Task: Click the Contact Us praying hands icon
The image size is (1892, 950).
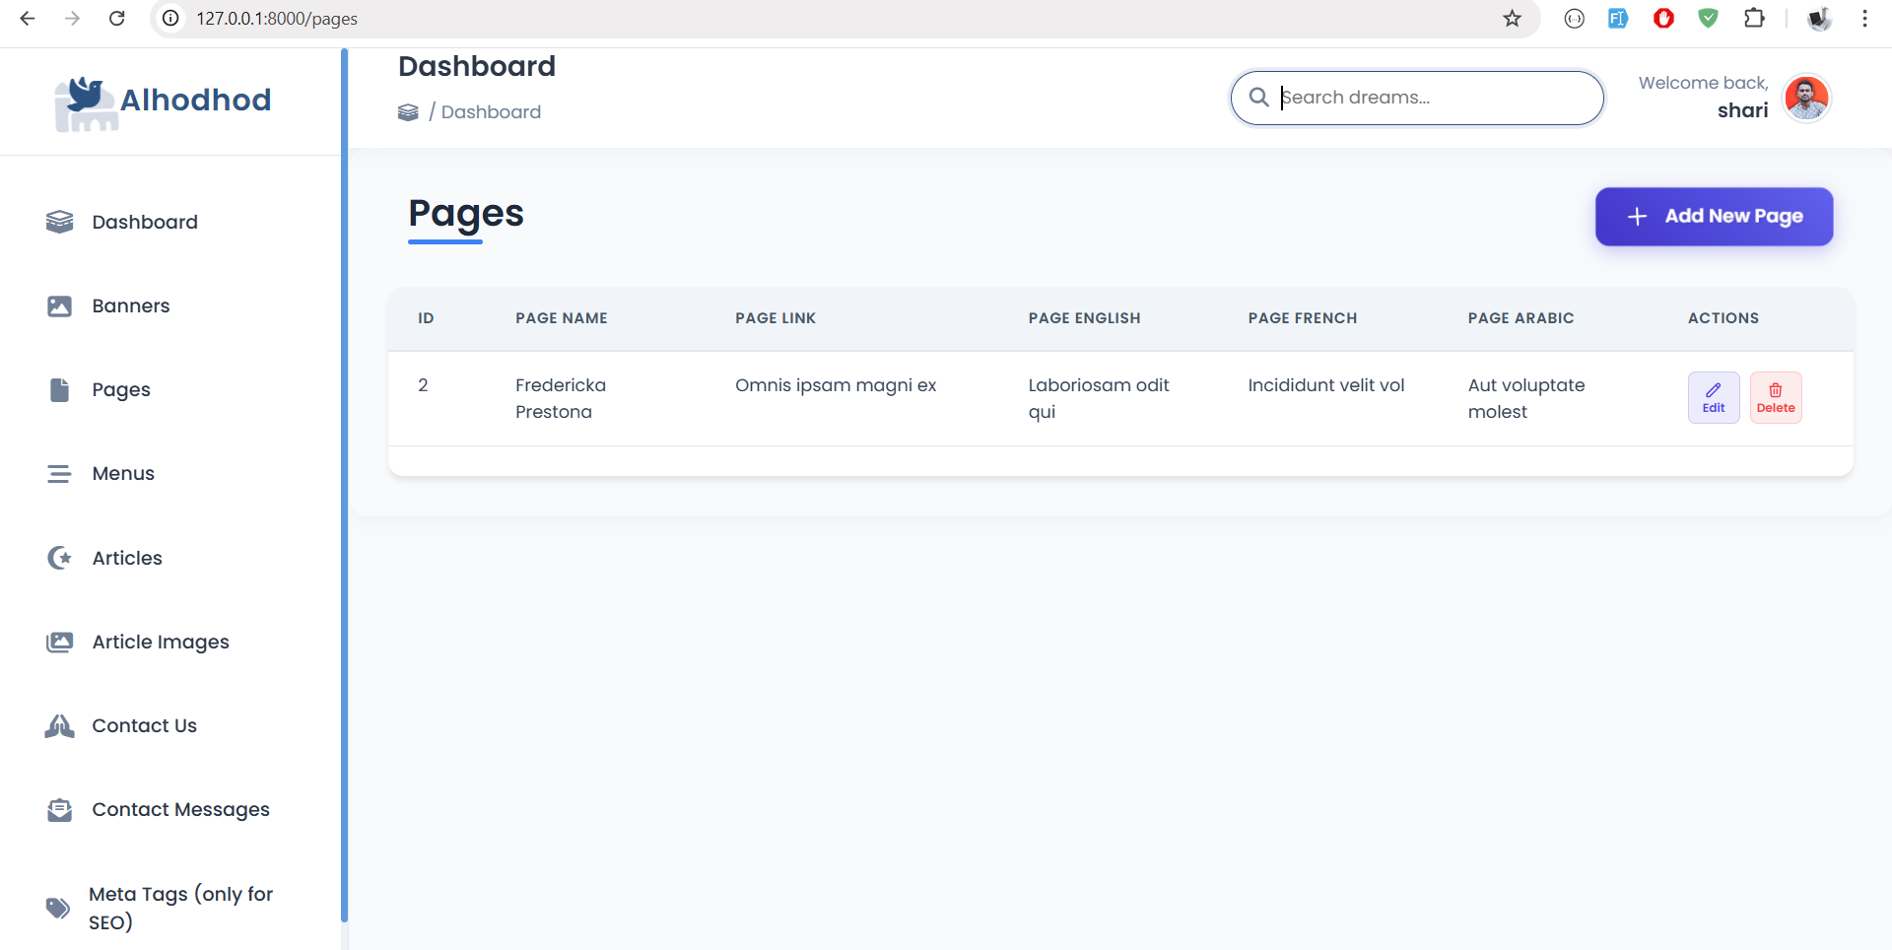Action: tap(59, 726)
